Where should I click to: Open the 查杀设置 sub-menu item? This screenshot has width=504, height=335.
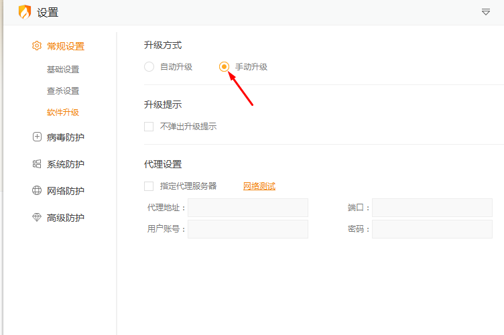[x=63, y=91]
